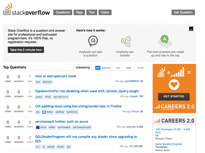
Task: Open iwayneo's profile link
Action: (x=131, y=127)
